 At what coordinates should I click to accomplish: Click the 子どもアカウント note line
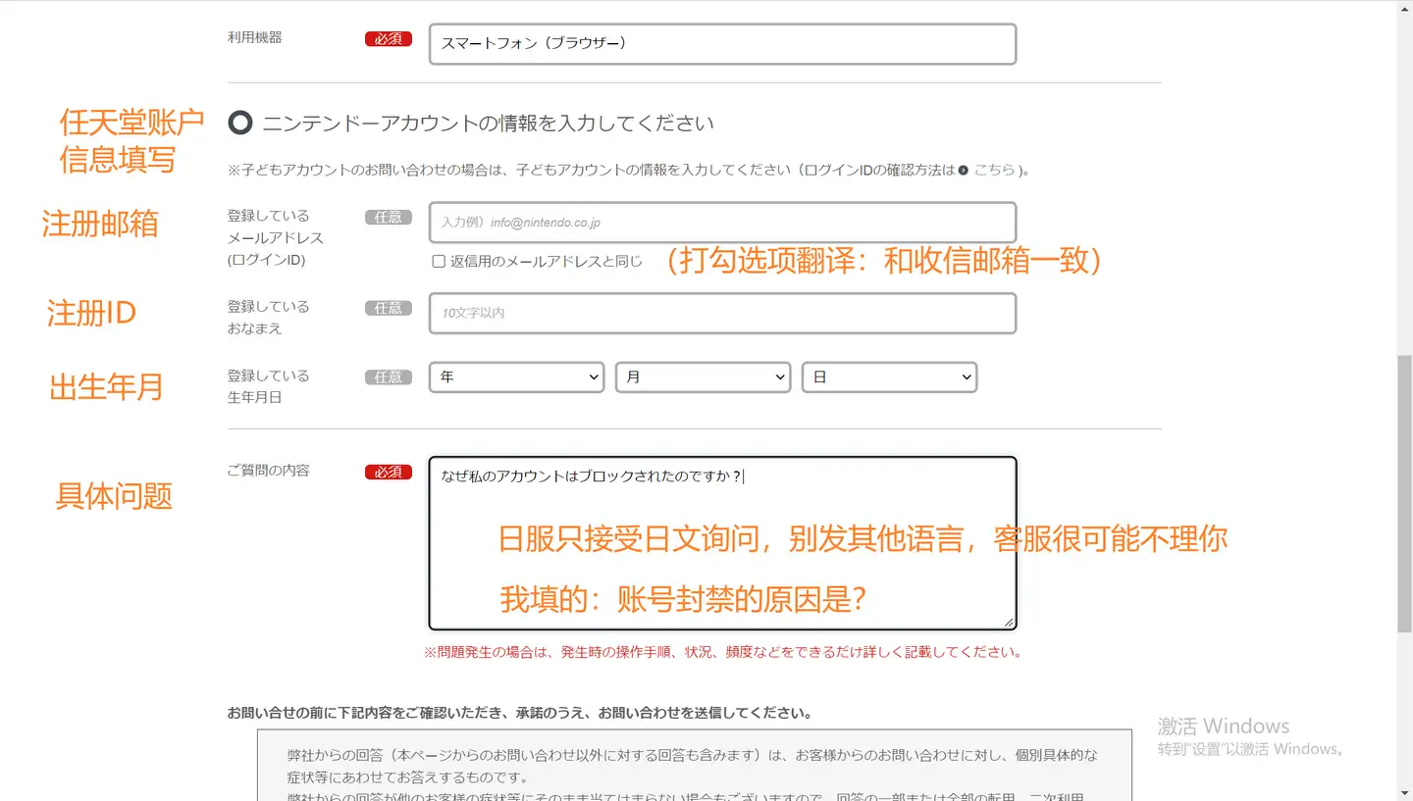coord(629,170)
